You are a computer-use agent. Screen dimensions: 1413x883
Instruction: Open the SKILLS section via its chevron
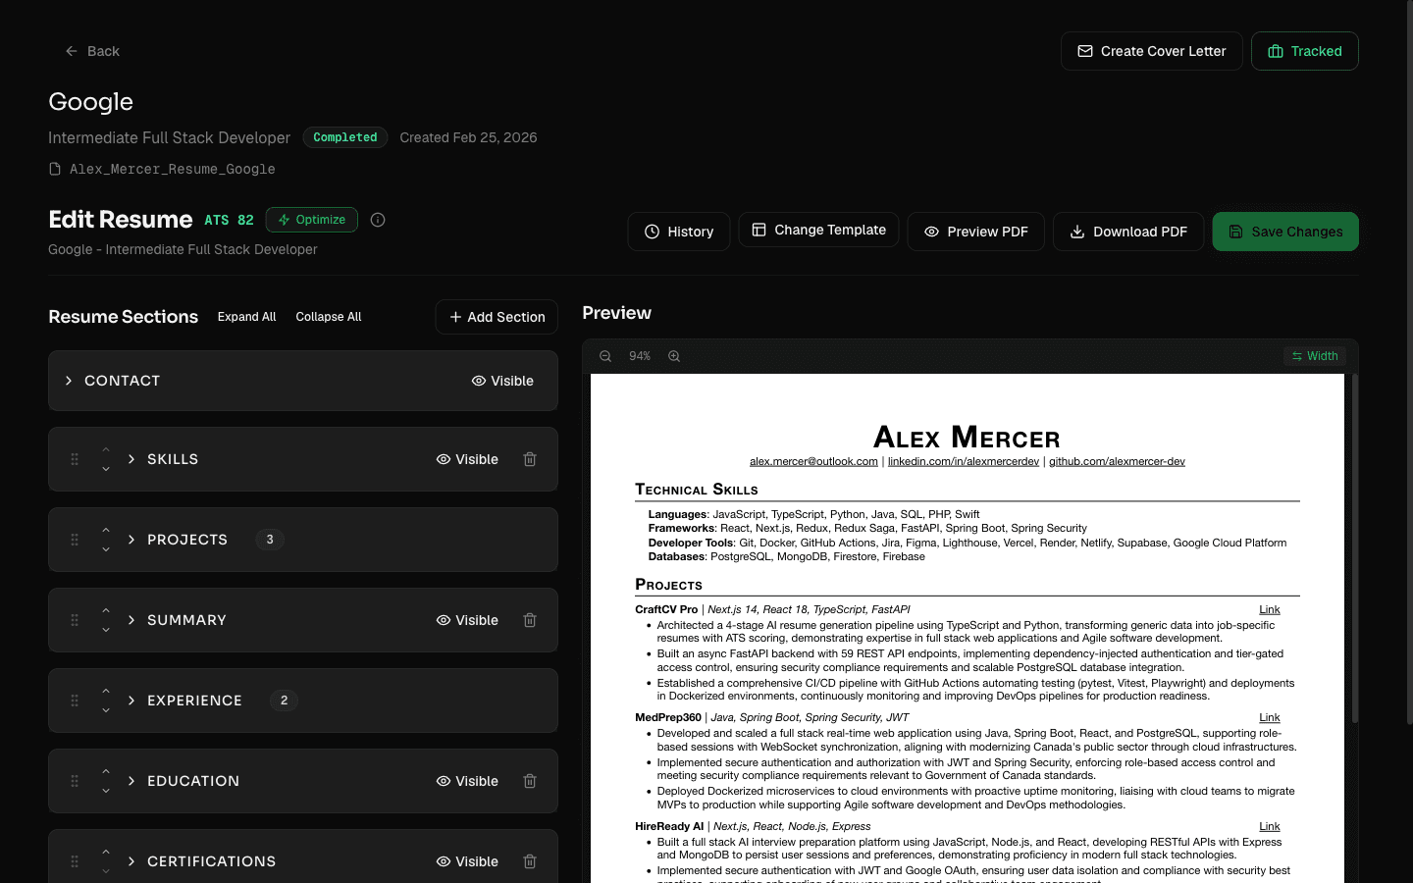[130, 459]
